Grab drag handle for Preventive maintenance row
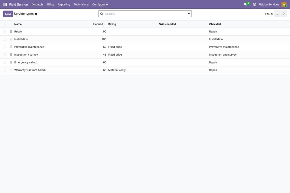Image resolution: width=290 pixels, height=193 pixels. (11, 47)
